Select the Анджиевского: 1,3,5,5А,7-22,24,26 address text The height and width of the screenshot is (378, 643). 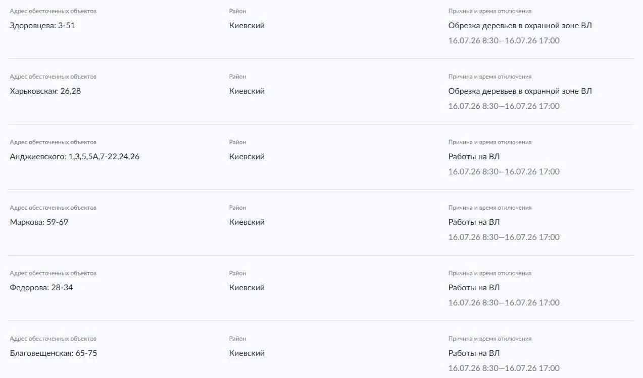pyautogui.click(x=75, y=157)
